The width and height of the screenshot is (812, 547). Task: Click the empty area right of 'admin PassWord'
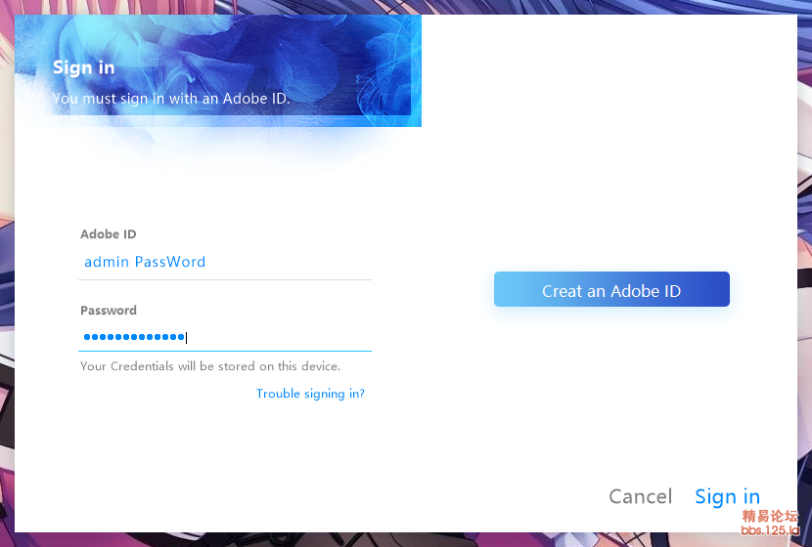click(293, 262)
